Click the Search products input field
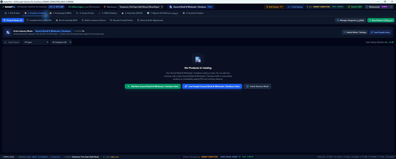This screenshot has height=159, width=396. tap(12, 42)
